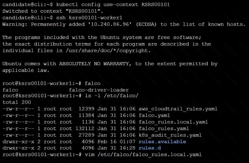Click the rules.d directory entry

pyautogui.click(x=150, y=148)
